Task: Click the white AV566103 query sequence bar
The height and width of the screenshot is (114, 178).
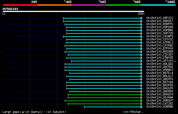Action: (x=73, y=11)
